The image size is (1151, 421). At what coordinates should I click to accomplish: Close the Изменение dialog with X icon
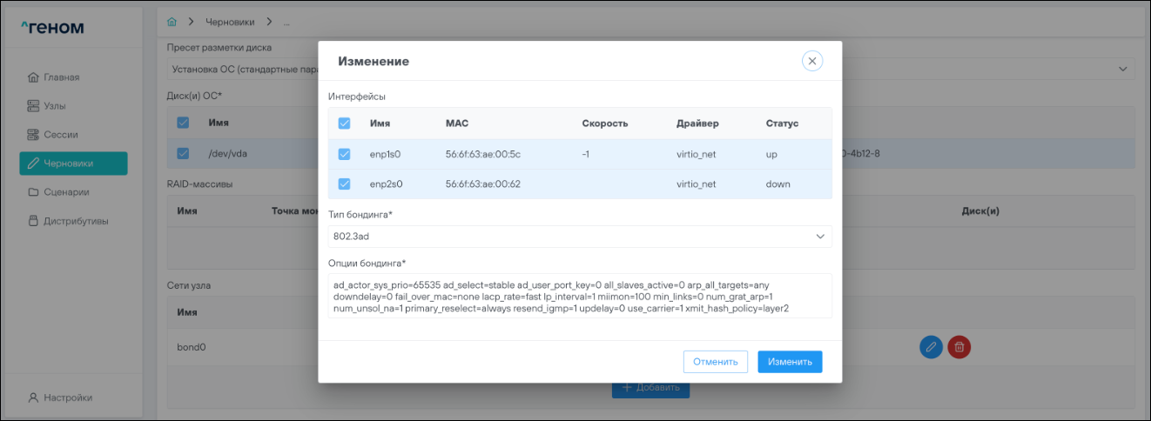pos(811,61)
